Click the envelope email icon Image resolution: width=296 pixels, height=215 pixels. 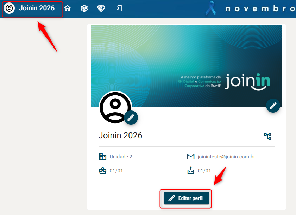pos(191,157)
